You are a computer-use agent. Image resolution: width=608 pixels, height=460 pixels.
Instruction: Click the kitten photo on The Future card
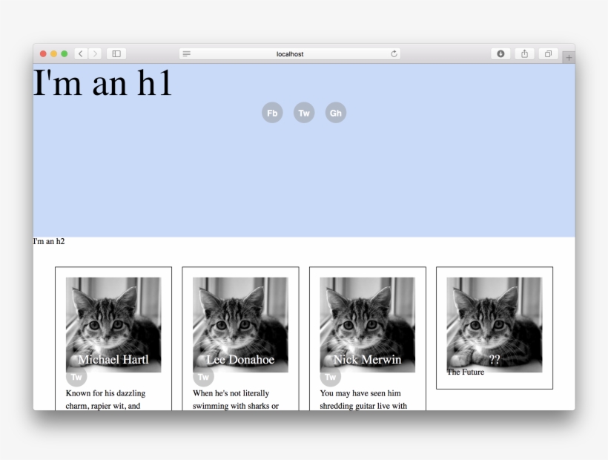coord(494,323)
